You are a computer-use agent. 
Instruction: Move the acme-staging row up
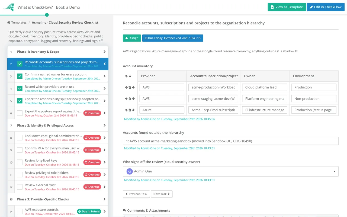[126, 99]
